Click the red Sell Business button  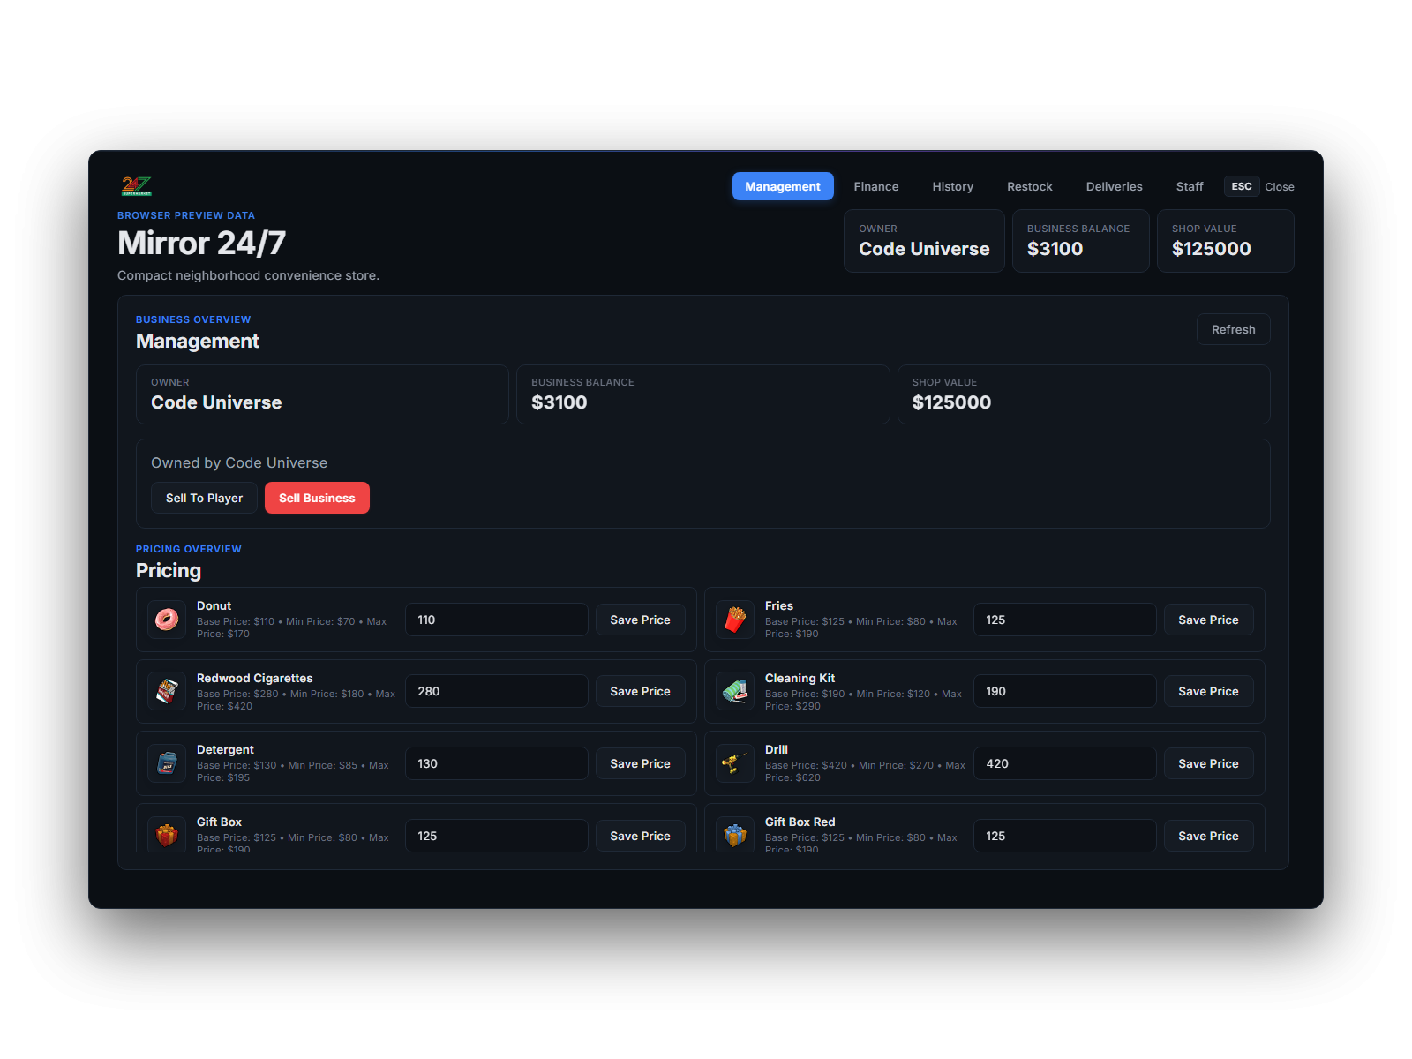[x=317, y=498]
